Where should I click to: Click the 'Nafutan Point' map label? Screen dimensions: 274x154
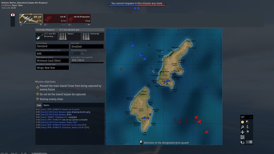coord(175,90)
